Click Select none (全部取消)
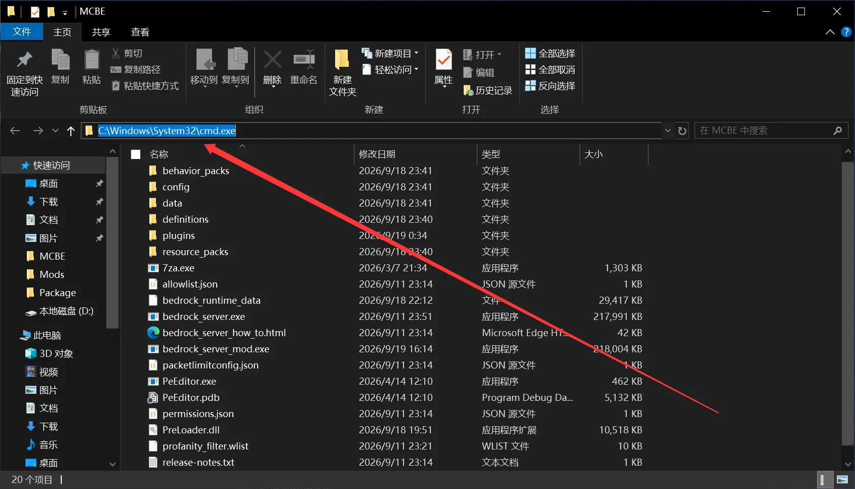 550,69
